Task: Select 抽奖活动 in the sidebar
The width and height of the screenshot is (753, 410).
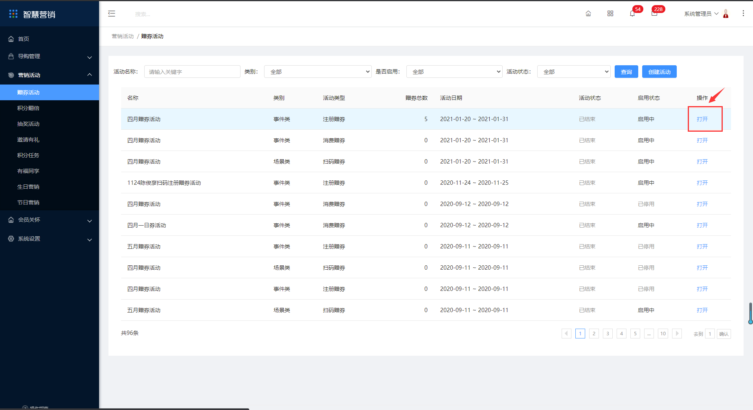Action: 50,124
